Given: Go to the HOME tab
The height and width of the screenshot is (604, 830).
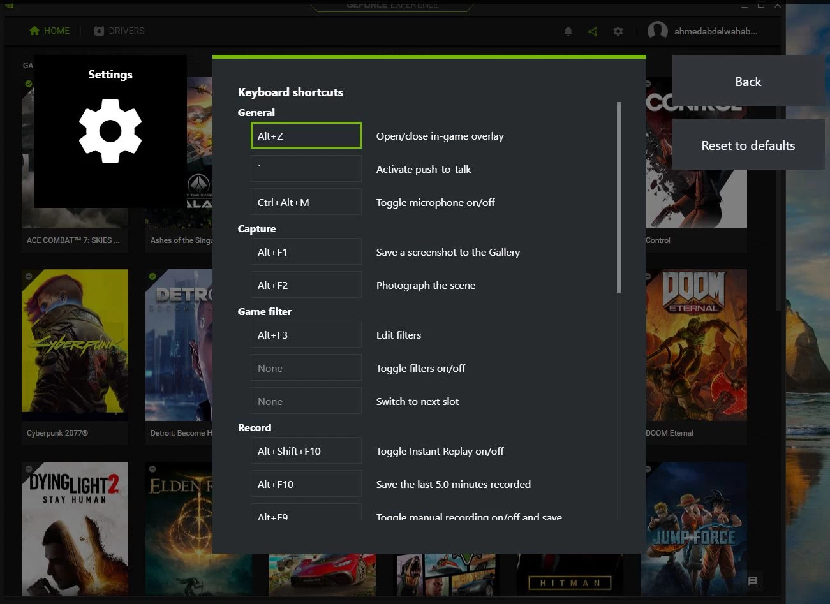Looking at the screenshot, I should click(50, 31).
